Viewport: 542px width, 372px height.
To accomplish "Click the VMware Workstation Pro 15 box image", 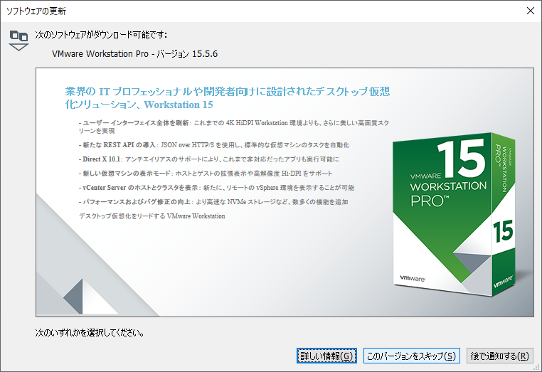I will click(454, 214).
